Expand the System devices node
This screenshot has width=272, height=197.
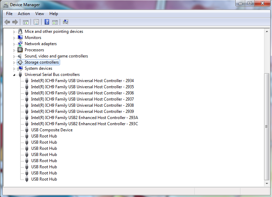click(14, 69)
